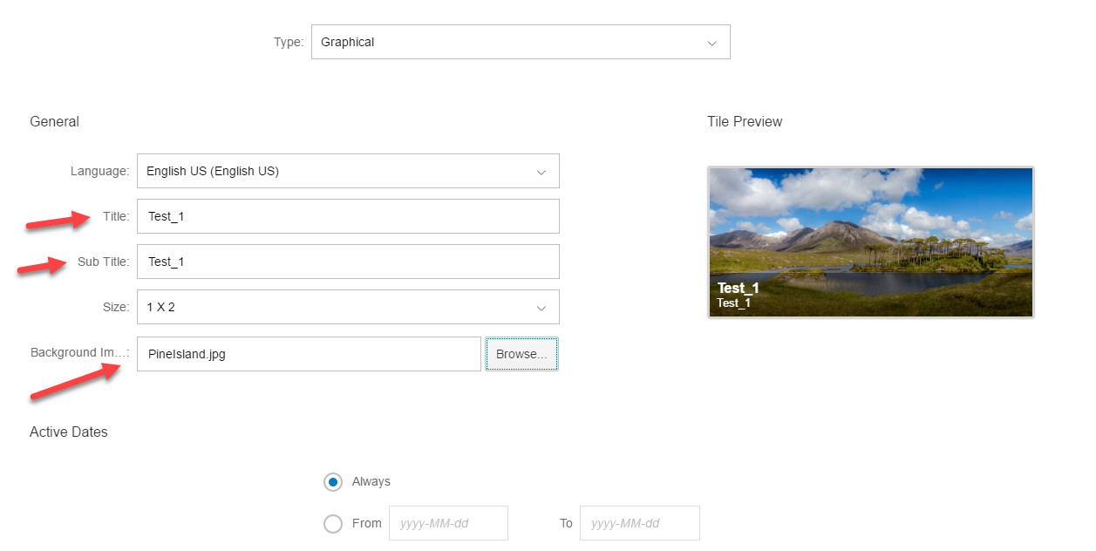
Task: Select the From date range radio button
Action: tap(333, 524)
